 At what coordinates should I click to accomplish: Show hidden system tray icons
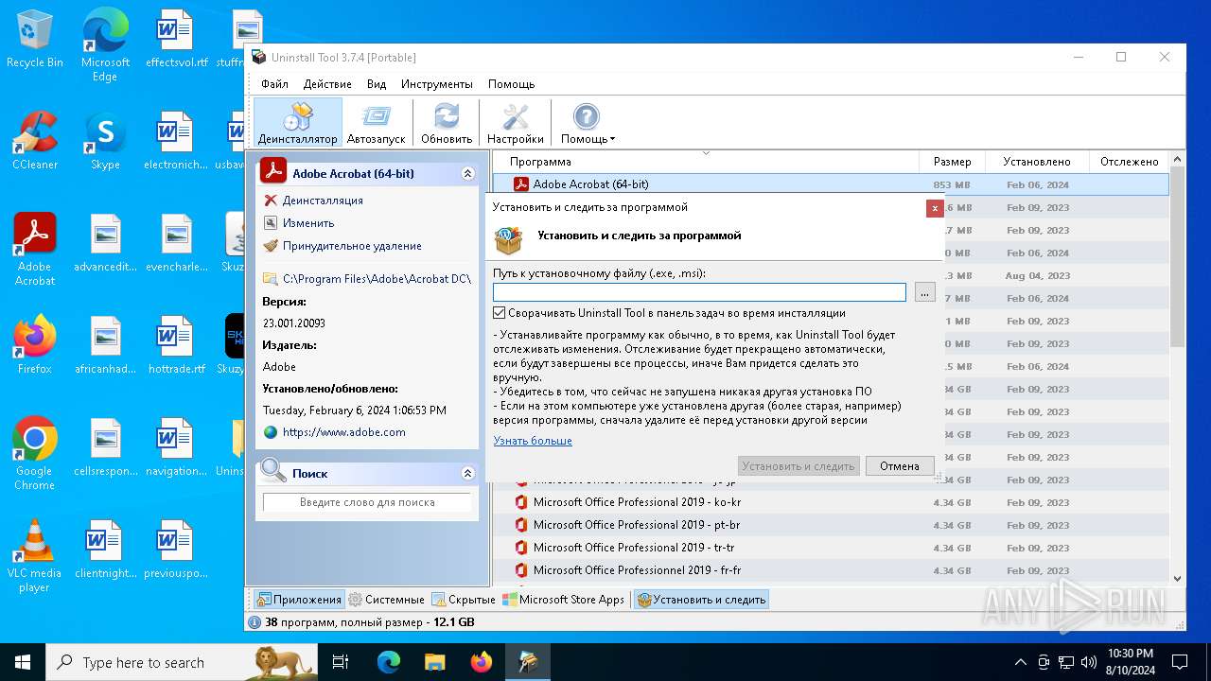(x=1020, y=662)
